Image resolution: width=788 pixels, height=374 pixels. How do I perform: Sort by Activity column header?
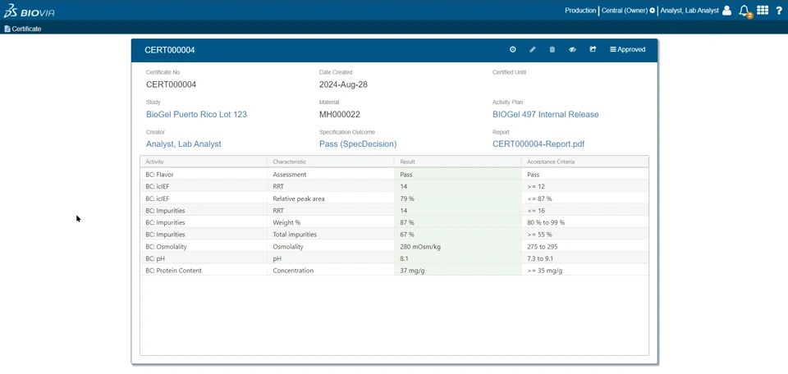204,162
